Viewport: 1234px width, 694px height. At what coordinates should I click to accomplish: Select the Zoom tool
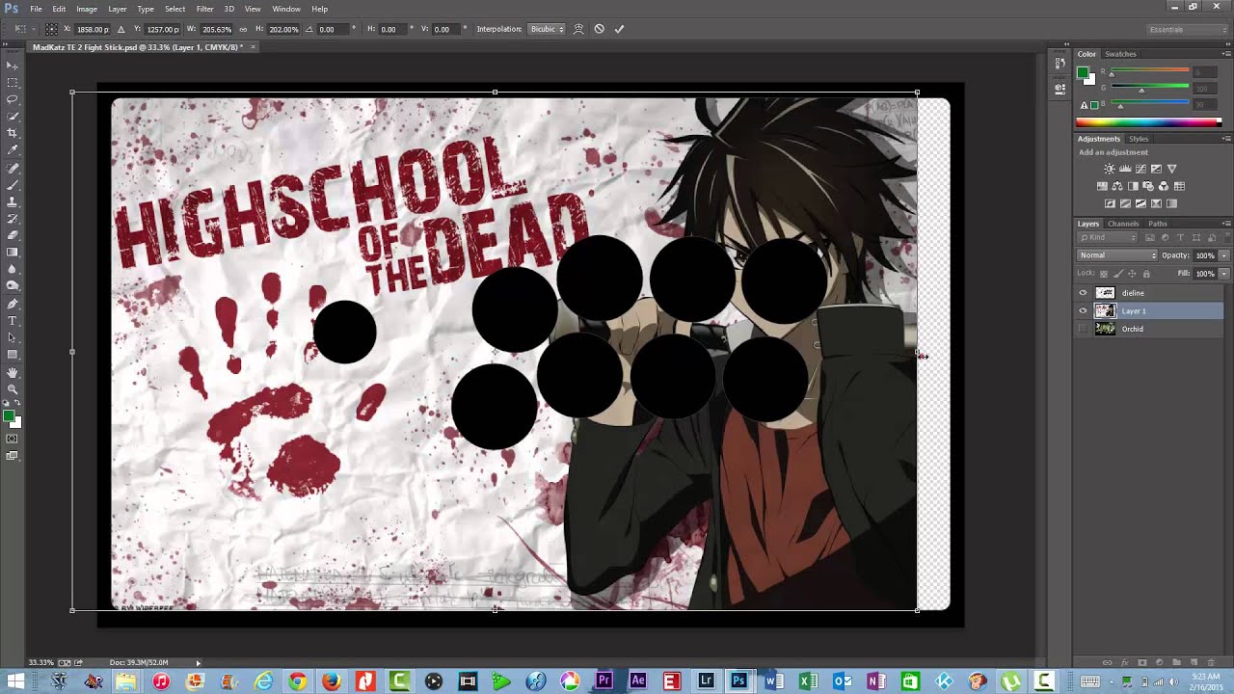(13, 389)
